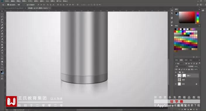The image size is (206, 111).
Task: Select the Eyedropper tool
Action: click(2, 25)
